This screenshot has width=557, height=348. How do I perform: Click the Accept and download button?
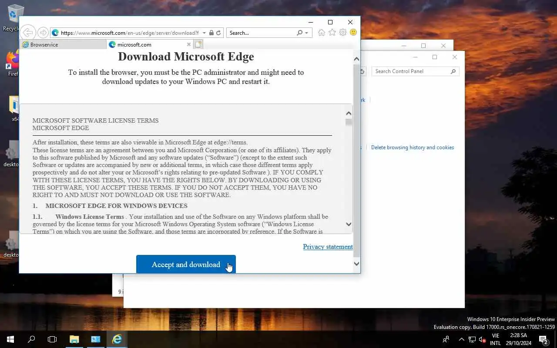coord(186,264)
